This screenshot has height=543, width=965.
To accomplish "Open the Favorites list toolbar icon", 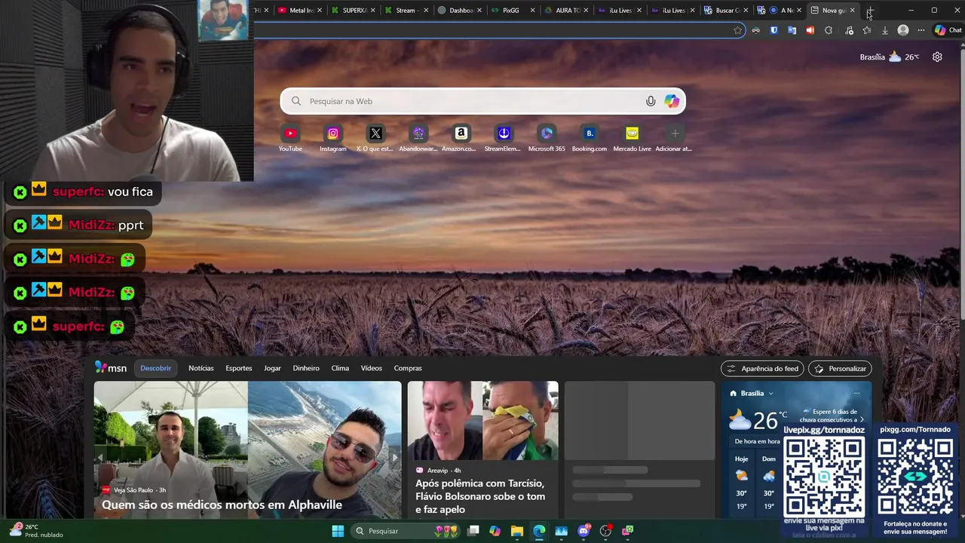I will click(x=867, y=30).
